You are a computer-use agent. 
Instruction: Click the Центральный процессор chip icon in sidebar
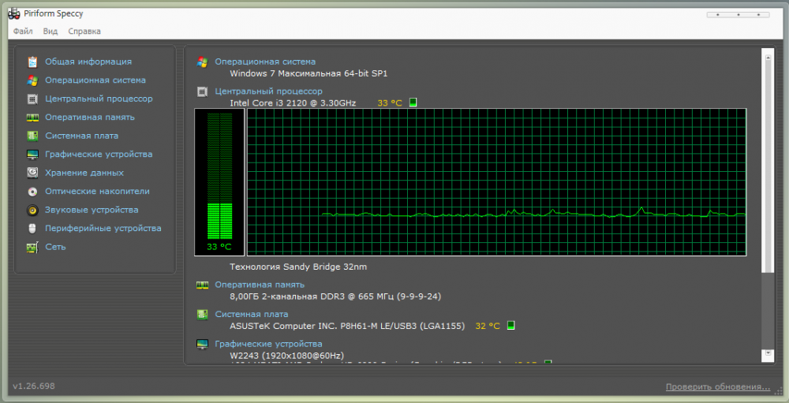click(x=32, y=99)
